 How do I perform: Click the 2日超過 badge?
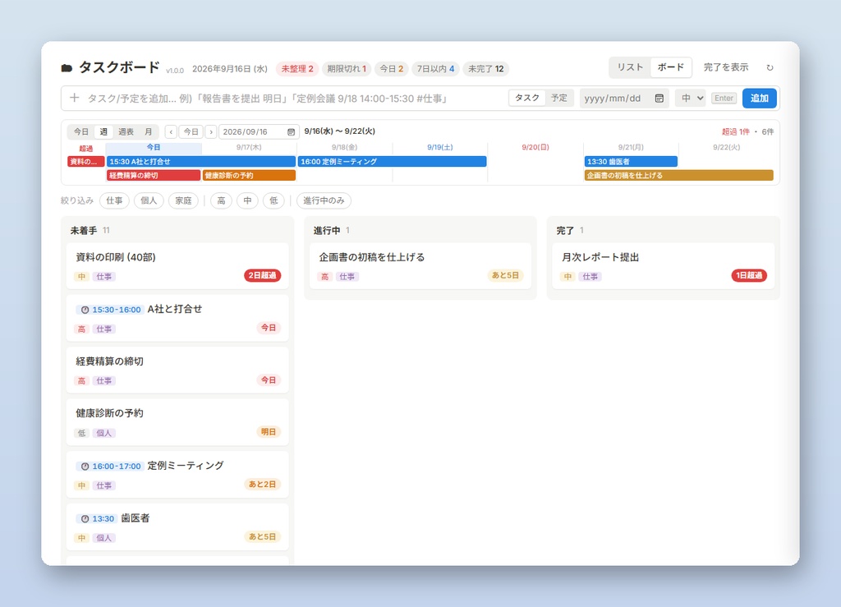click(262, 275)
